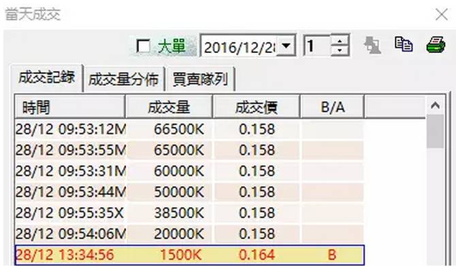Click the scrollbar up arrow
The width and height of the screenshot is (456, 269).
pyautogui.click(x=435, y=105)
